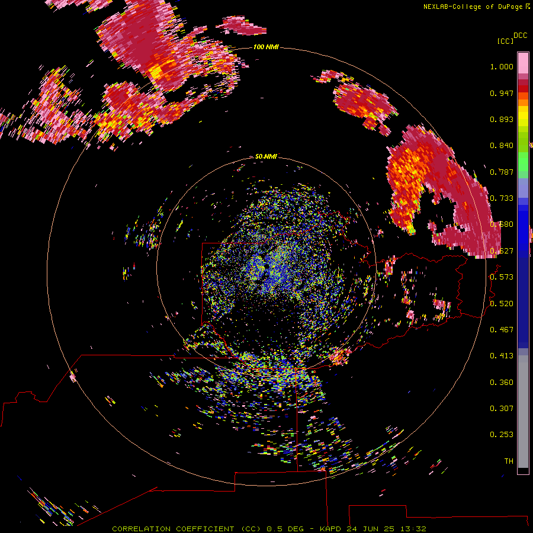This screenshot has width=533, height=533.
Task: Click the 0.307 scale value
Action: pos(502,409)
